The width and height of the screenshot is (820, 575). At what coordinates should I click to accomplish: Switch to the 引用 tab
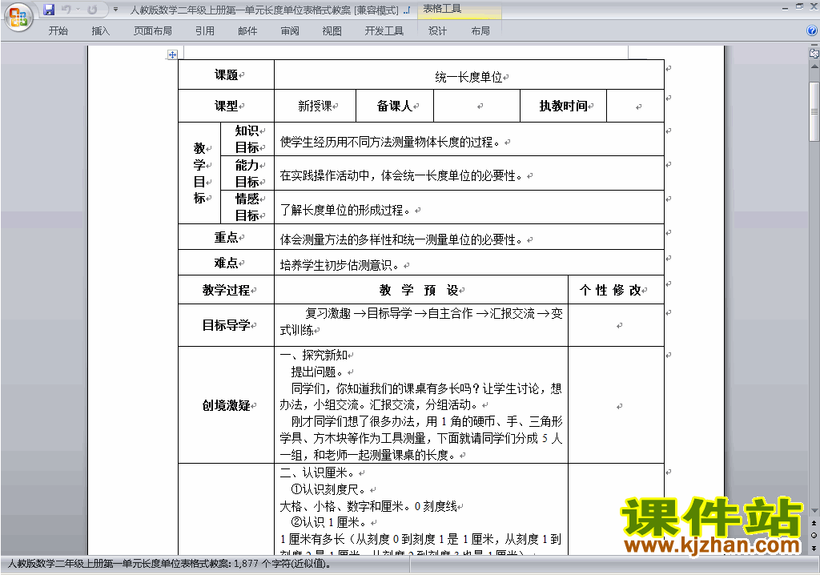(205, 31)
